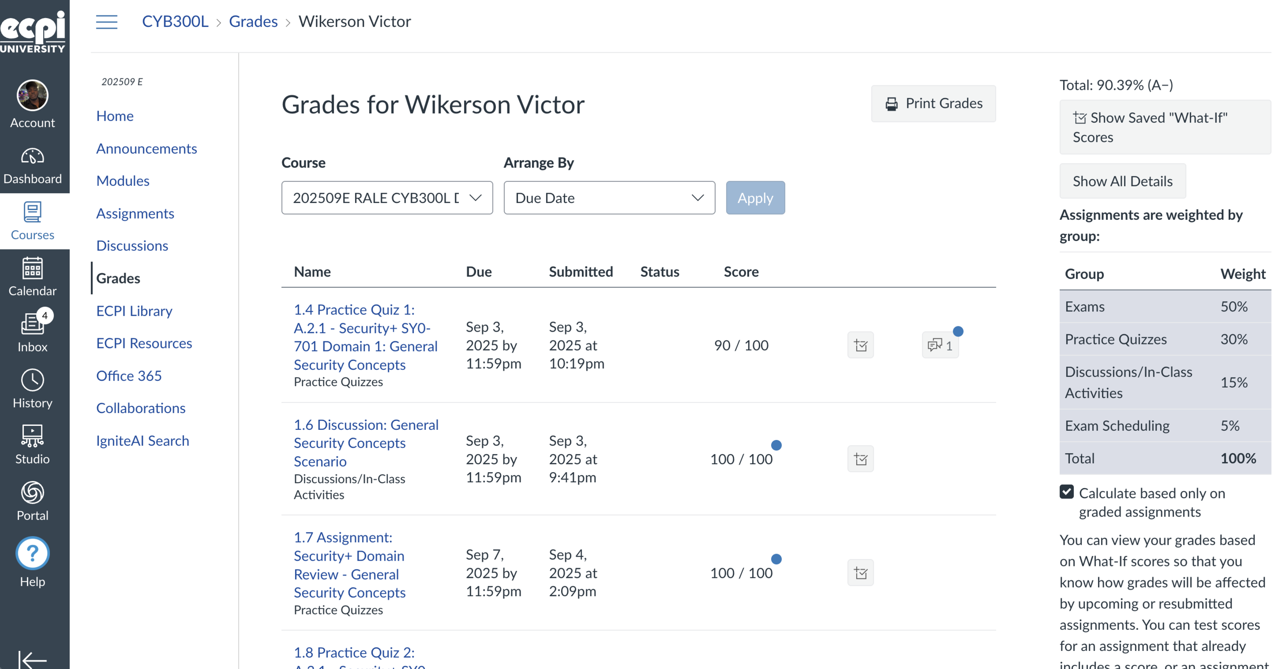Go to Modules in course menu

[123, 181]
